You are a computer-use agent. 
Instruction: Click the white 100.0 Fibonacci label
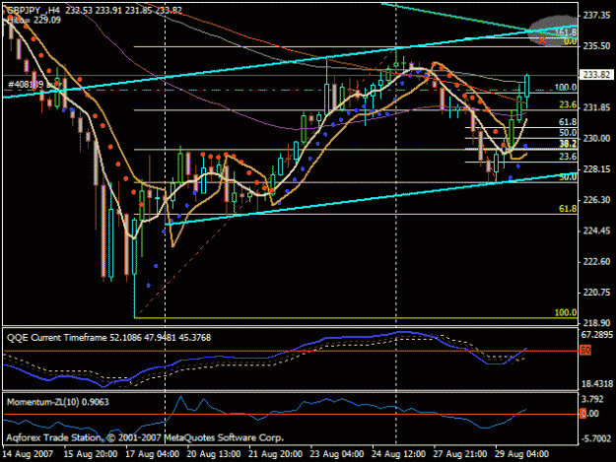(x=566, y=87)
